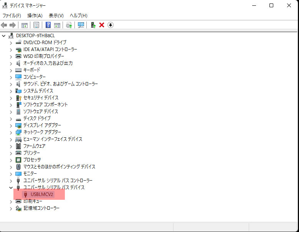This screenshot has height=232, width=299.
Task: Click the enable device green arrow icon
Action: [93, 25]
